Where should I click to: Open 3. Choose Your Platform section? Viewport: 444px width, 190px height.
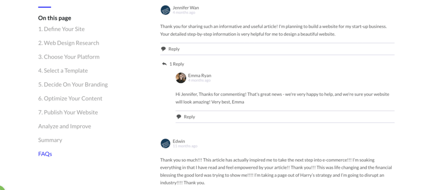point(69,57)
